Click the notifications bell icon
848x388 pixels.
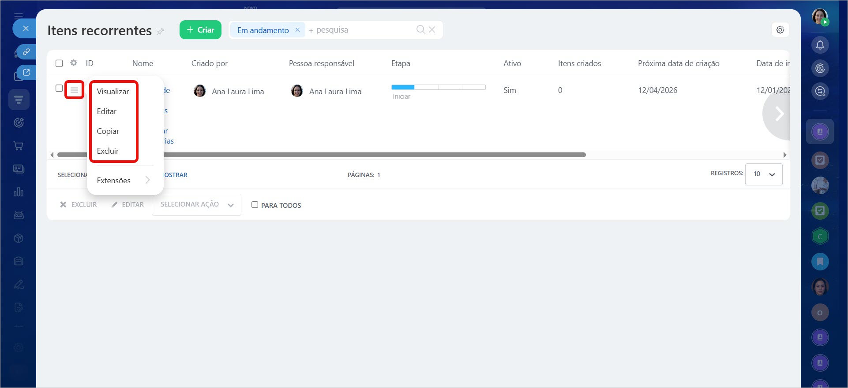(x=820, y=45)
